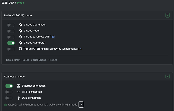The width and height of the screenshot is (174, 111).
Task: Click the Serial Speed: label
Action: pos(39,60)
